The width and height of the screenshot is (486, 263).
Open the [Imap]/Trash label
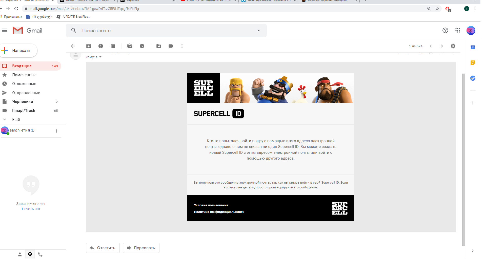30,111
